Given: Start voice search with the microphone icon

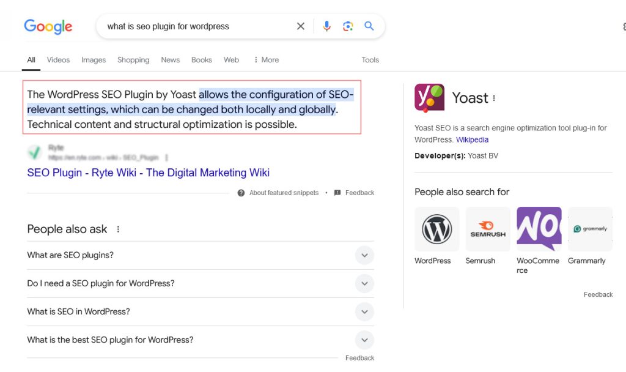Looking at the screenshot, I should click(326, 26).
